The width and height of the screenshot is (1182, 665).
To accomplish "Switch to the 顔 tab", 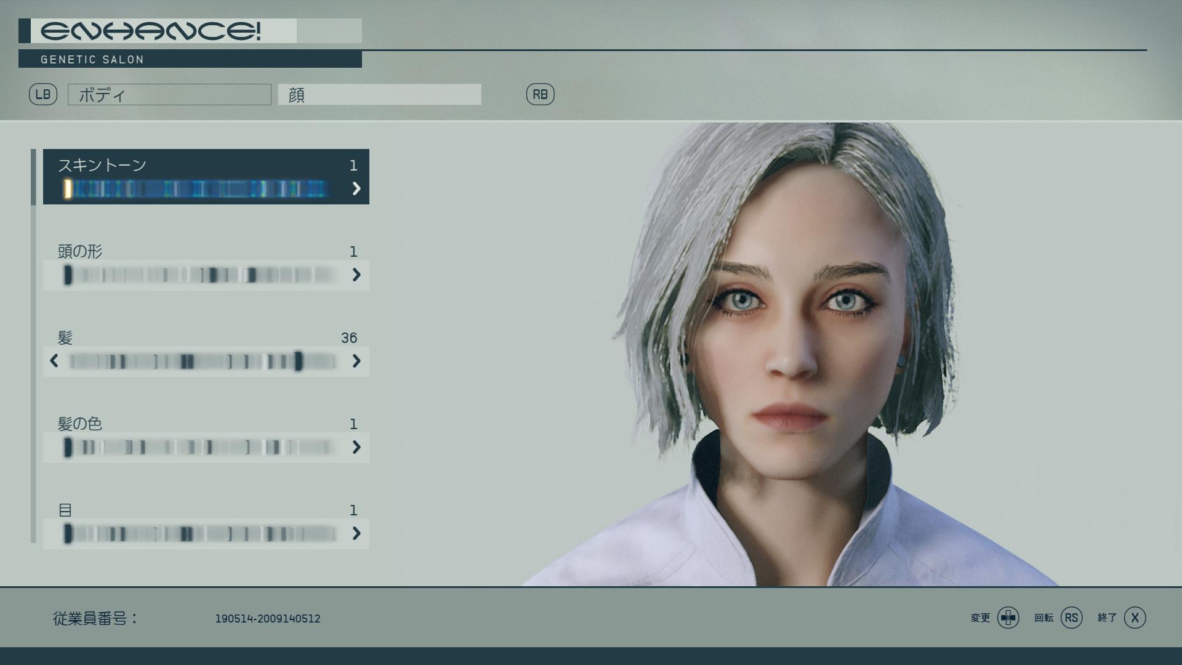I will (x=379, y=95).
